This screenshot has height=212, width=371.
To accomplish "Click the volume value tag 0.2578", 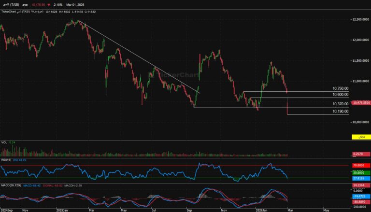I will [360, 154].
